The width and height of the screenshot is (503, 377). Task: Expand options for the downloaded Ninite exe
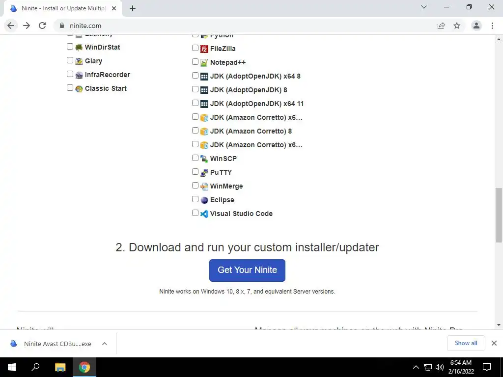click(x=105, y=344)
